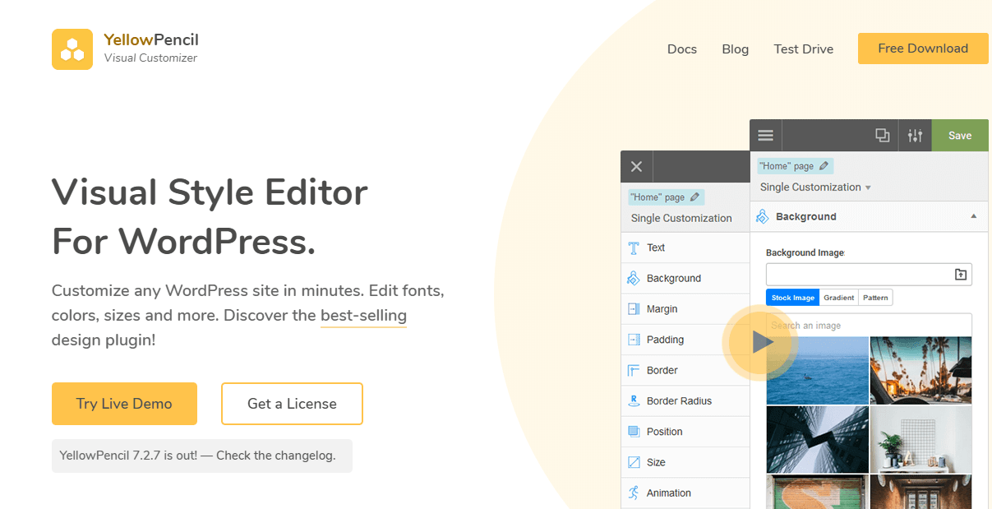Click the Animation row label
The width and height of the screenshot is (992, 509).
point(669,493)
